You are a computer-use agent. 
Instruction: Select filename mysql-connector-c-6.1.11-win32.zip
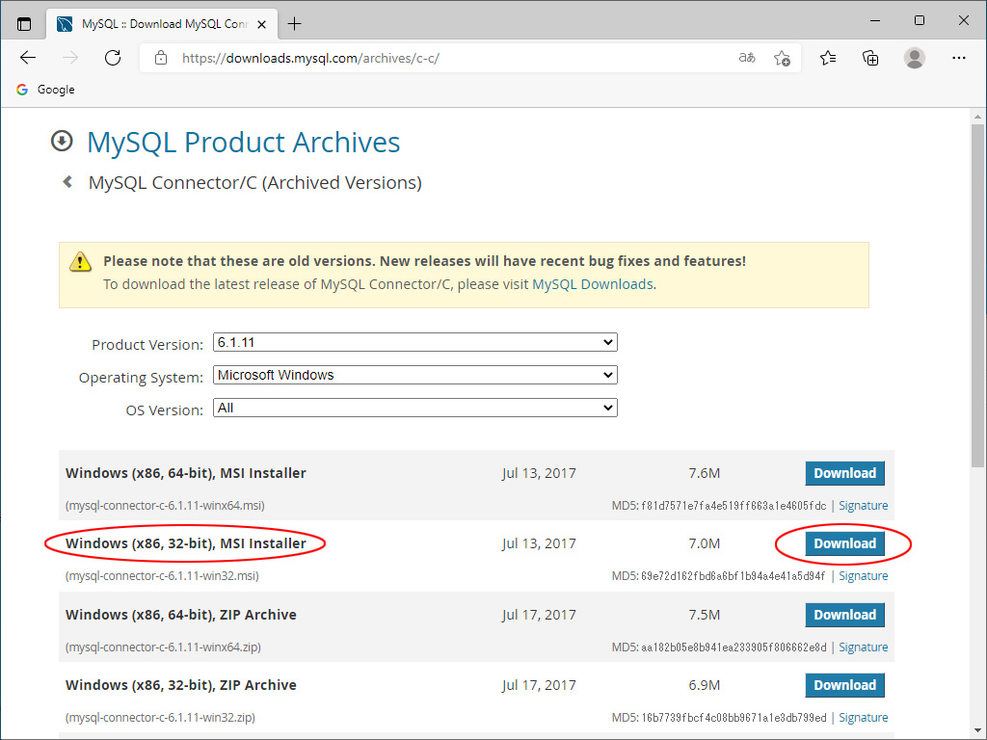point(161,717)
